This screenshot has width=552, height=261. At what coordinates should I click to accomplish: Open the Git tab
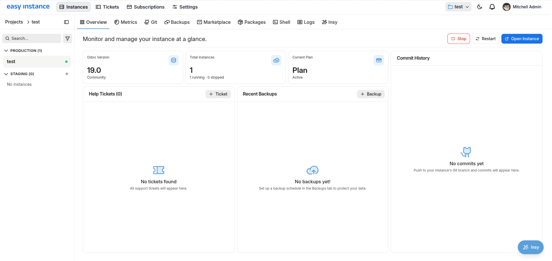[151, 22]
